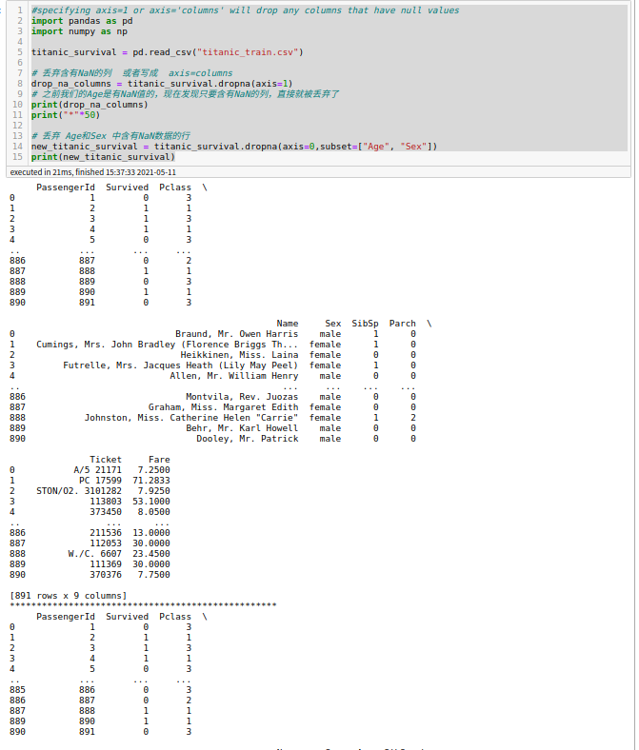Image resolution: width=639 pixels, height=750 pixels.
Task: Click the 'import pandas as pd' code line
Action: 82,21
